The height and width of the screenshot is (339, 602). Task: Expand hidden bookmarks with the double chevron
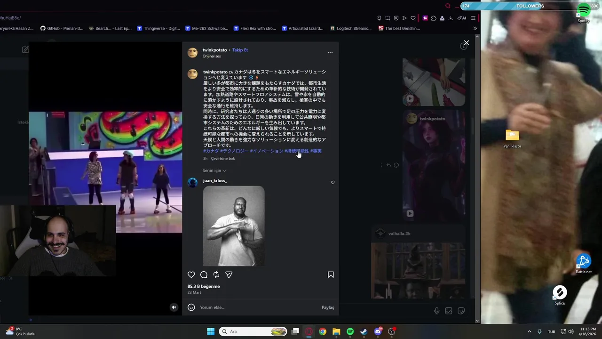click(475, 28)
